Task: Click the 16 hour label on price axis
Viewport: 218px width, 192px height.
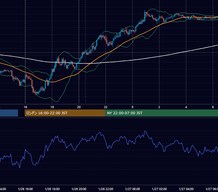Action: pyautogui.click(x=25, y=107)
